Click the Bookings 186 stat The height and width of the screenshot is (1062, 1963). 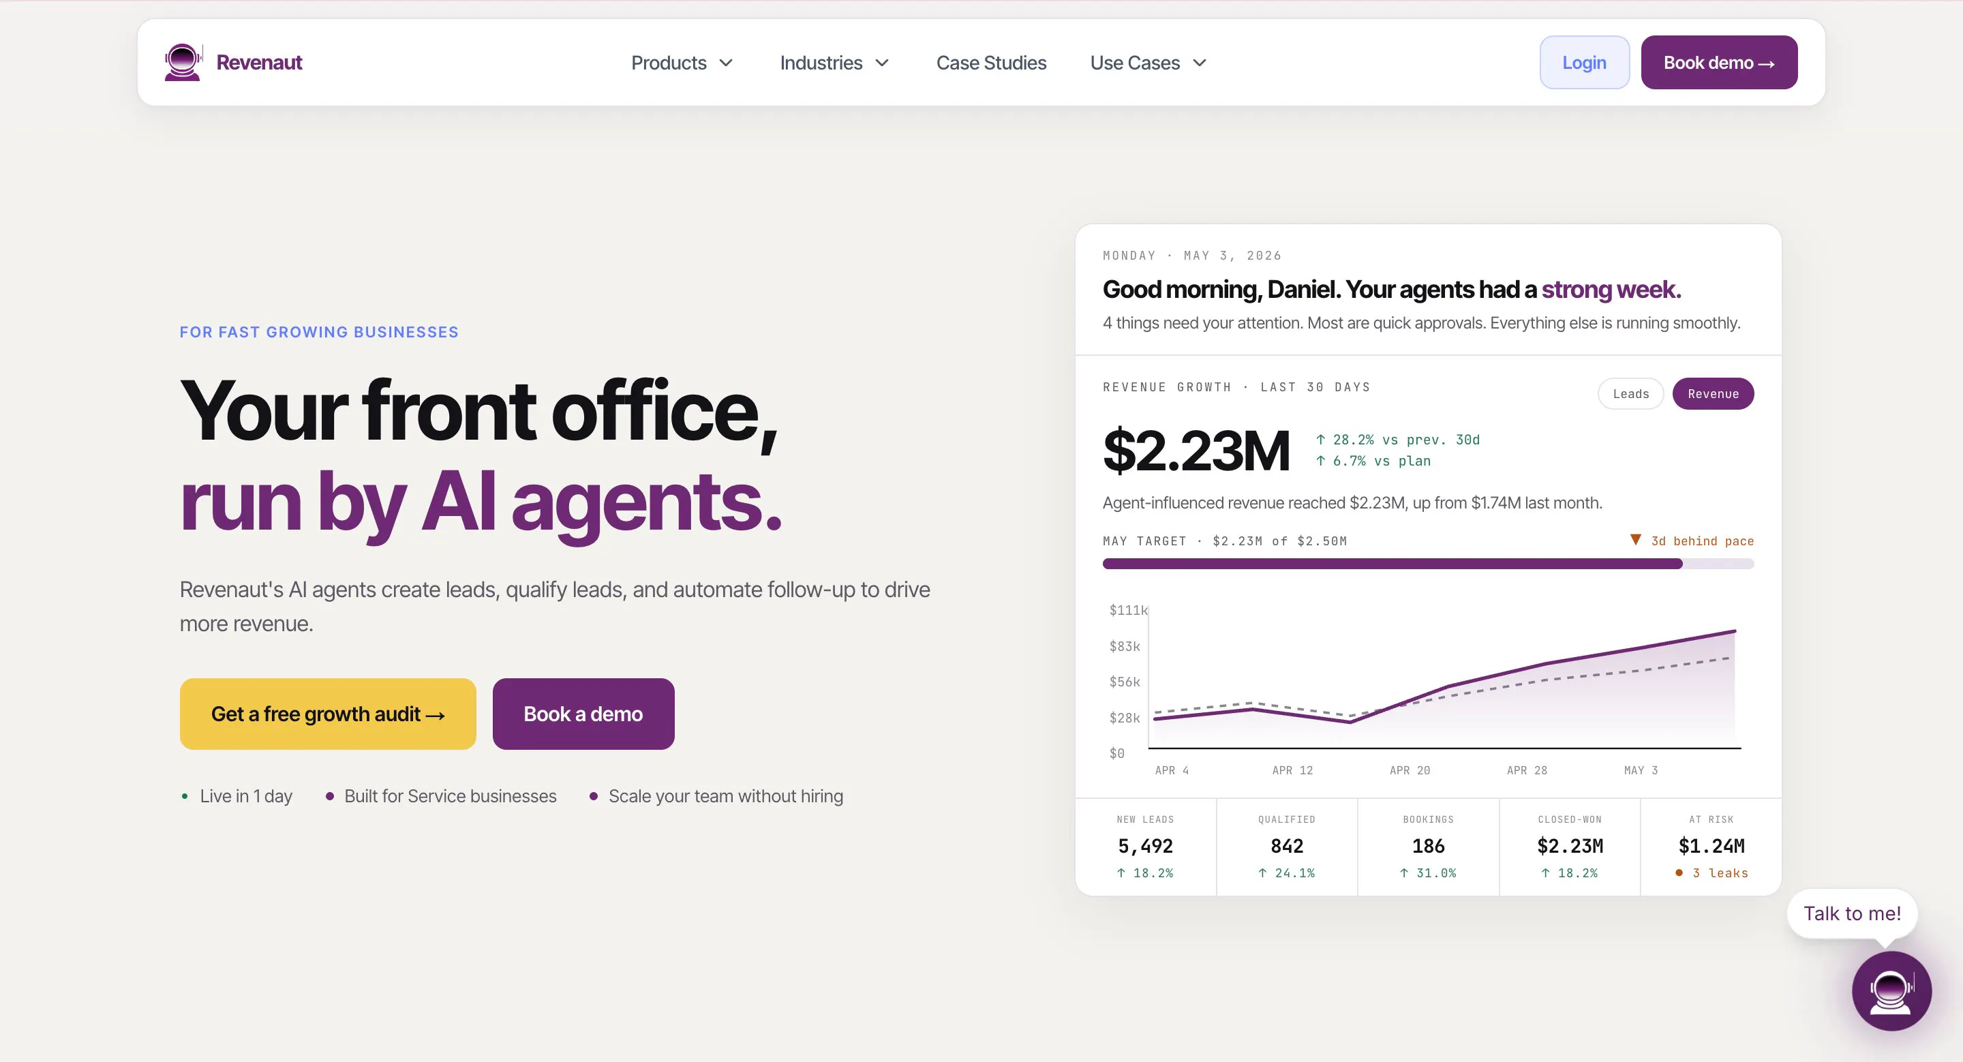pyautogui.click(x=1428, y=847)
